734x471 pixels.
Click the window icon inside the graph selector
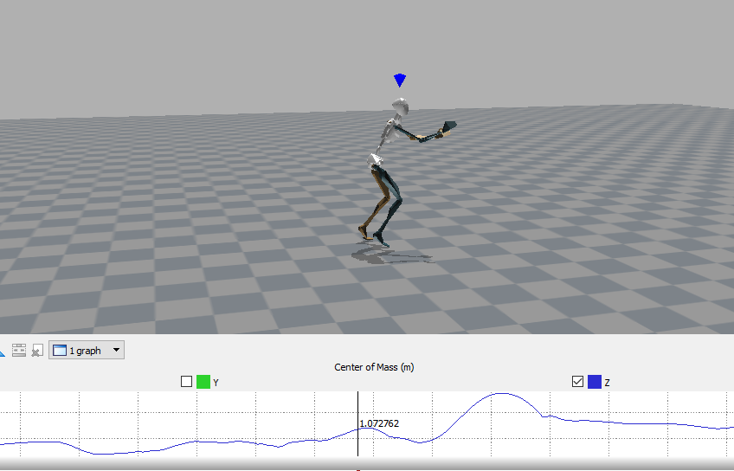pos(60,351)
